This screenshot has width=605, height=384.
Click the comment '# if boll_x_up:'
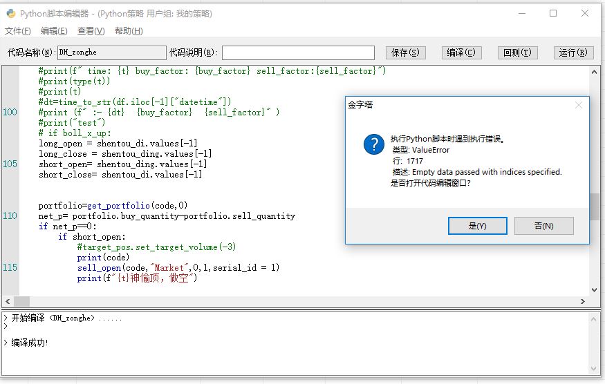pyautogui.click(x=75, y=133)
